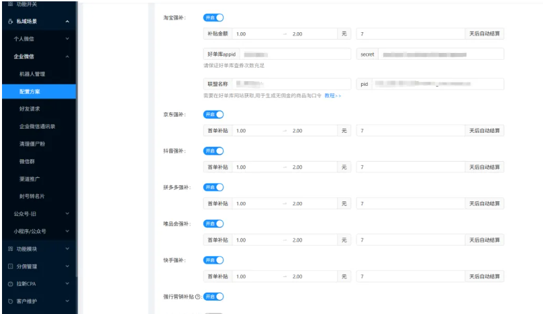Viewport: 543px width, 314px height.
Task: Click the 分佣管理 menu icon
Action: point(10,266)
